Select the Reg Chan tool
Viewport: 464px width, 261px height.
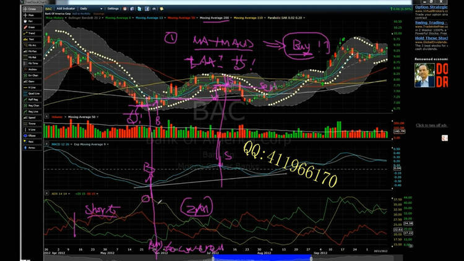coord(32,106)
